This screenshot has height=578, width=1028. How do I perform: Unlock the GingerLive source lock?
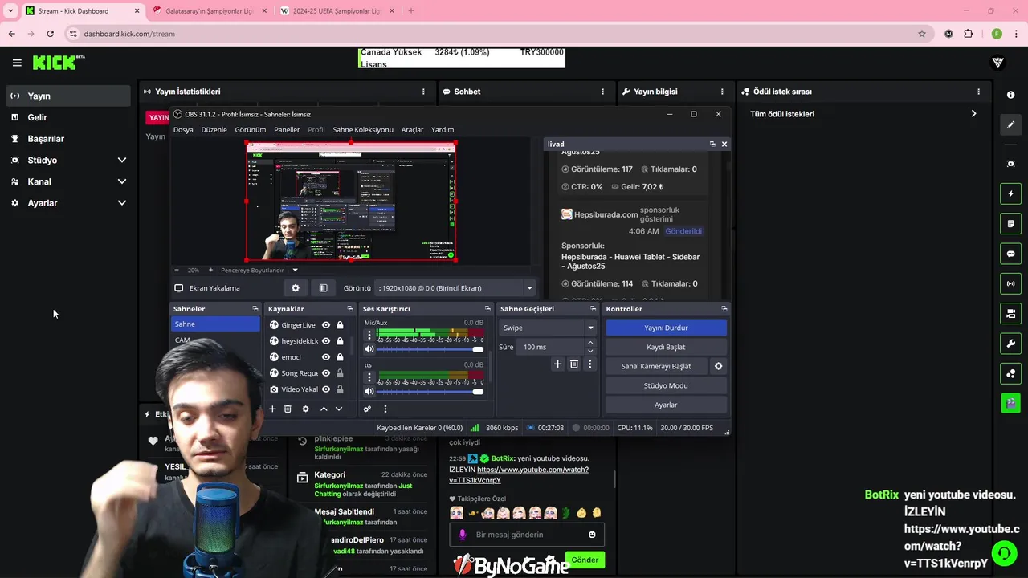tap(340, 325)
